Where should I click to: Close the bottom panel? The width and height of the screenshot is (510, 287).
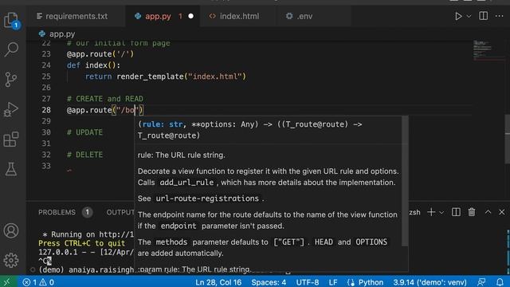click(502, 212)
